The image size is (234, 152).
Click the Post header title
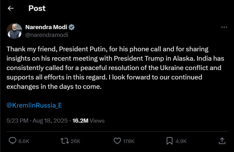point(37,8)
